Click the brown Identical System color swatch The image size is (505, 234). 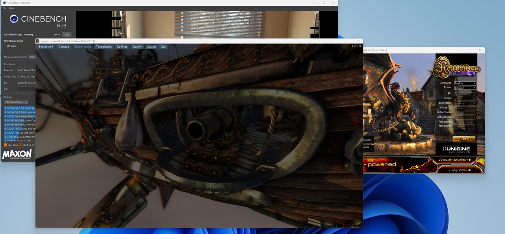(21, 145)
